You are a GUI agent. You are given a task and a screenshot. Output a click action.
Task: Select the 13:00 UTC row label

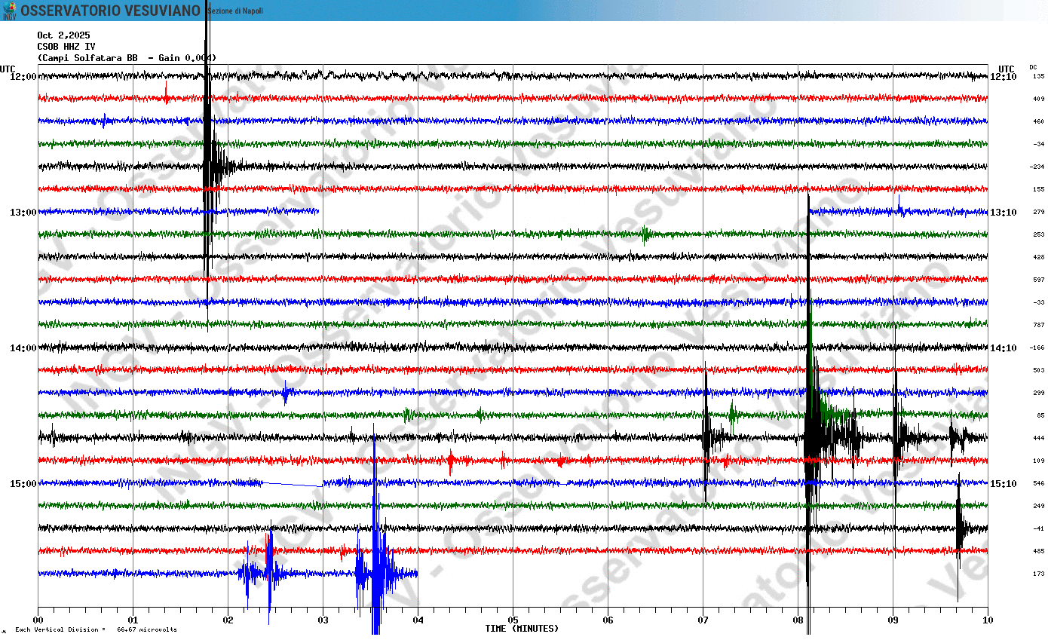(x=23, y=212)
